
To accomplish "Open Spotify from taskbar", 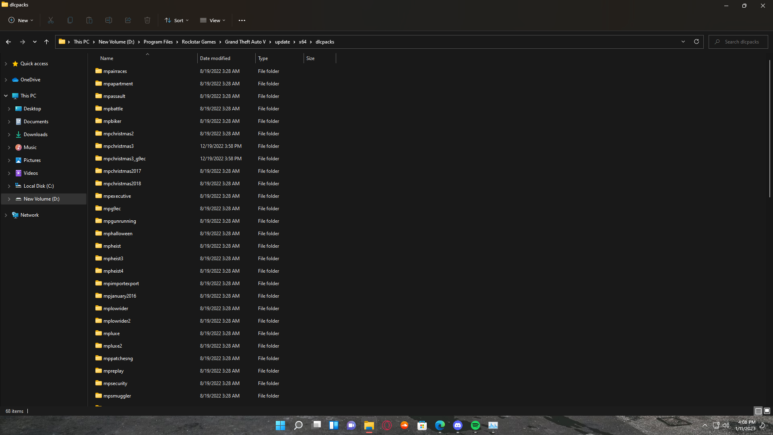I will (x=475, y=425).
